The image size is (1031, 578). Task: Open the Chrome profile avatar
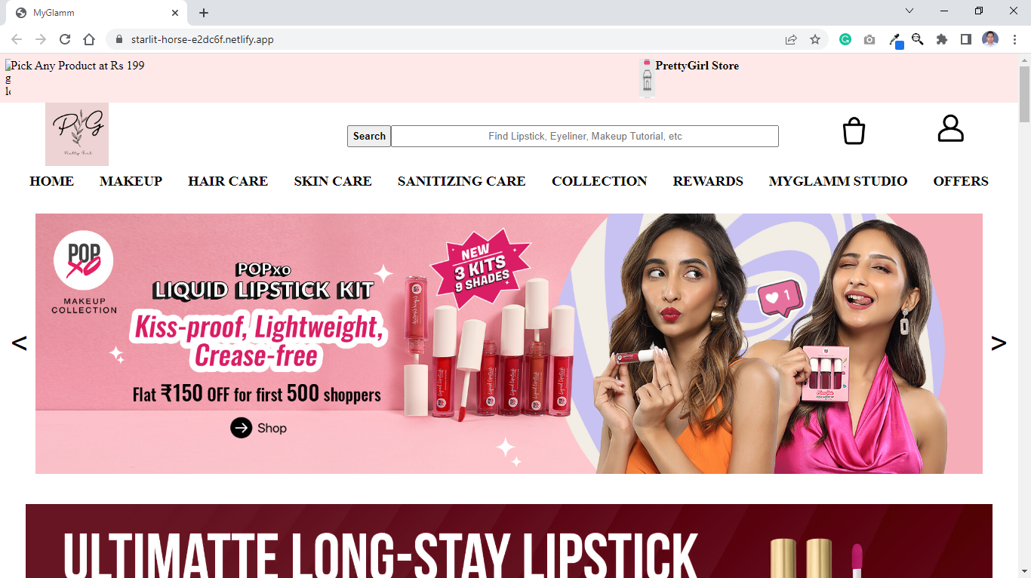990,39
